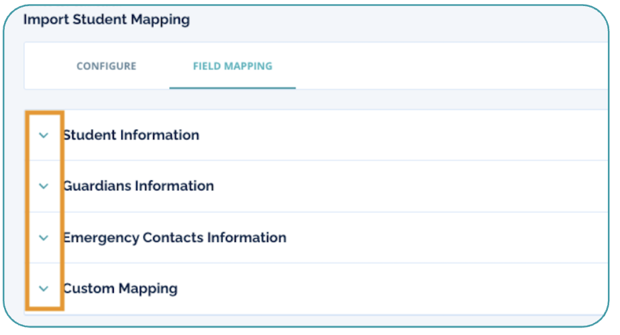Click the Import Student Mapping title

coord(106,20)
